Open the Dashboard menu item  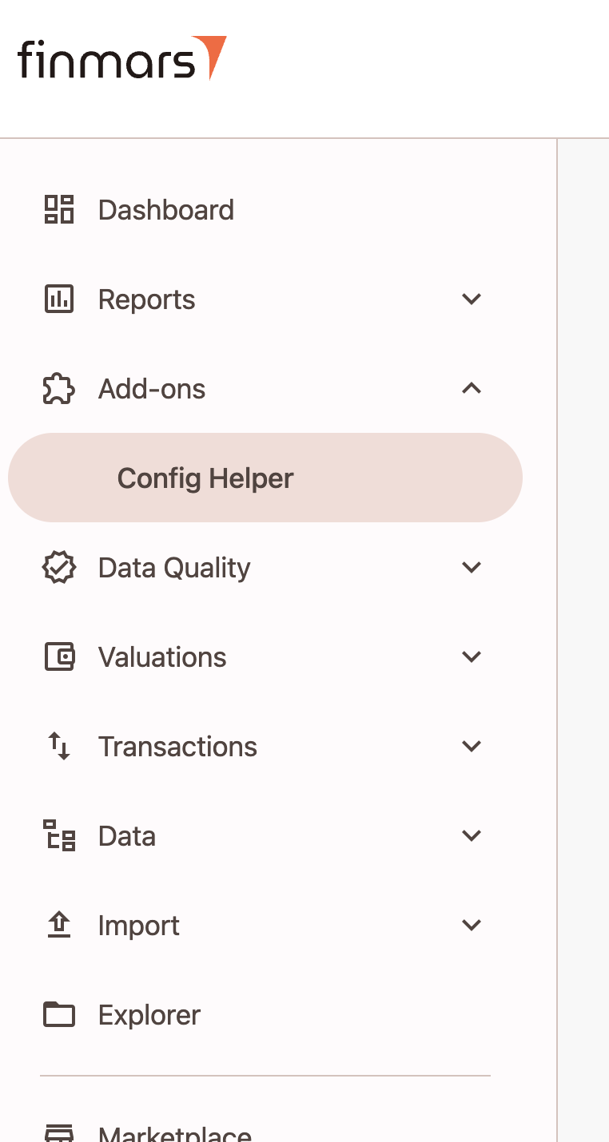point(265,210)
